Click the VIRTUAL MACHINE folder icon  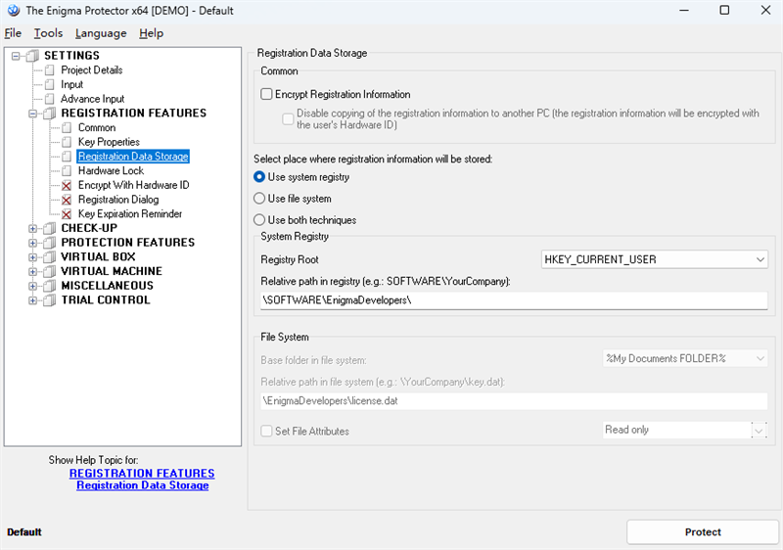(50, 271)
